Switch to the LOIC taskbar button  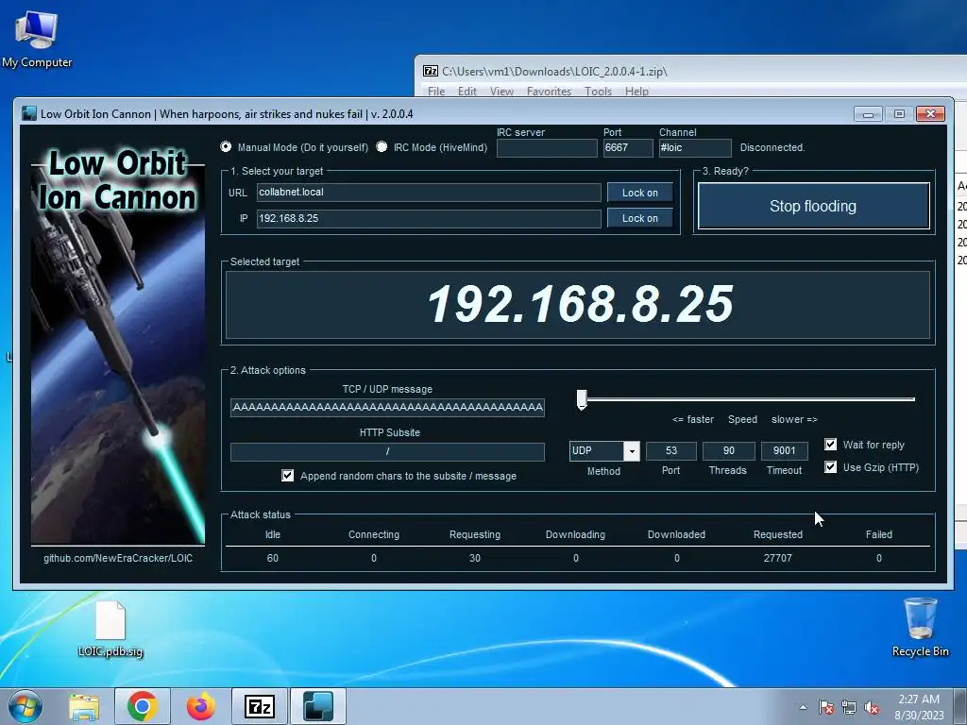318,706
